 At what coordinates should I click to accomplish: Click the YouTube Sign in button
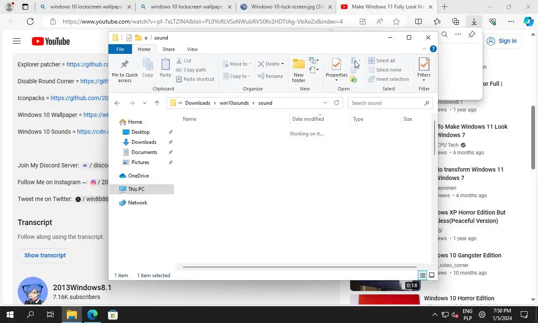pos(502,41)
